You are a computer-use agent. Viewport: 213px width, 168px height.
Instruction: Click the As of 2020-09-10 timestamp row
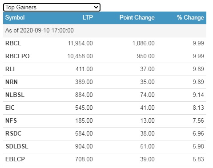tap(104, 31)
